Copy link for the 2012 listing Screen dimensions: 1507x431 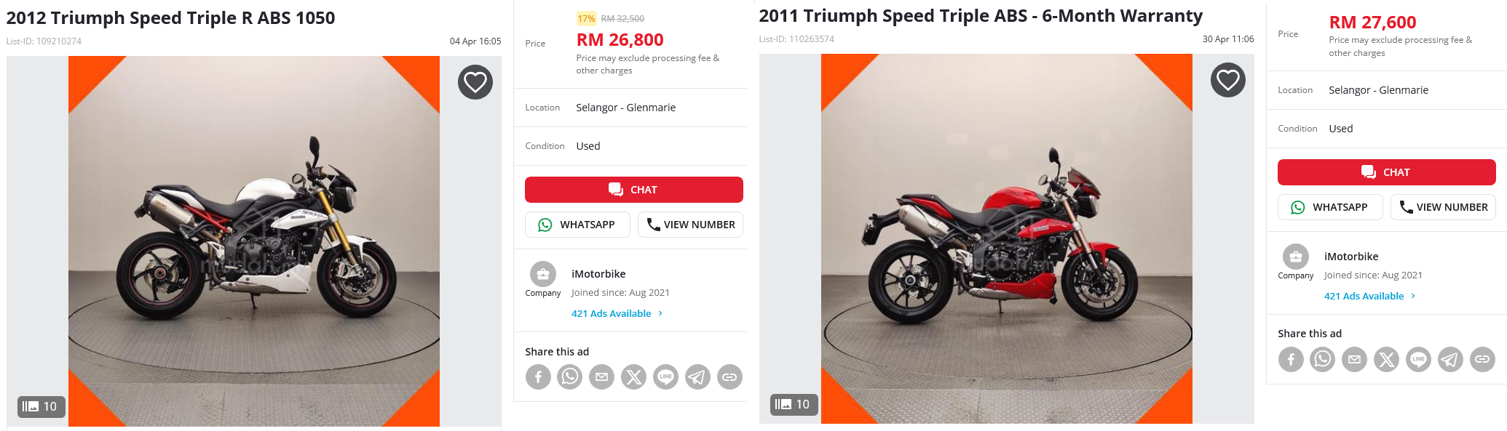[729, 376]
